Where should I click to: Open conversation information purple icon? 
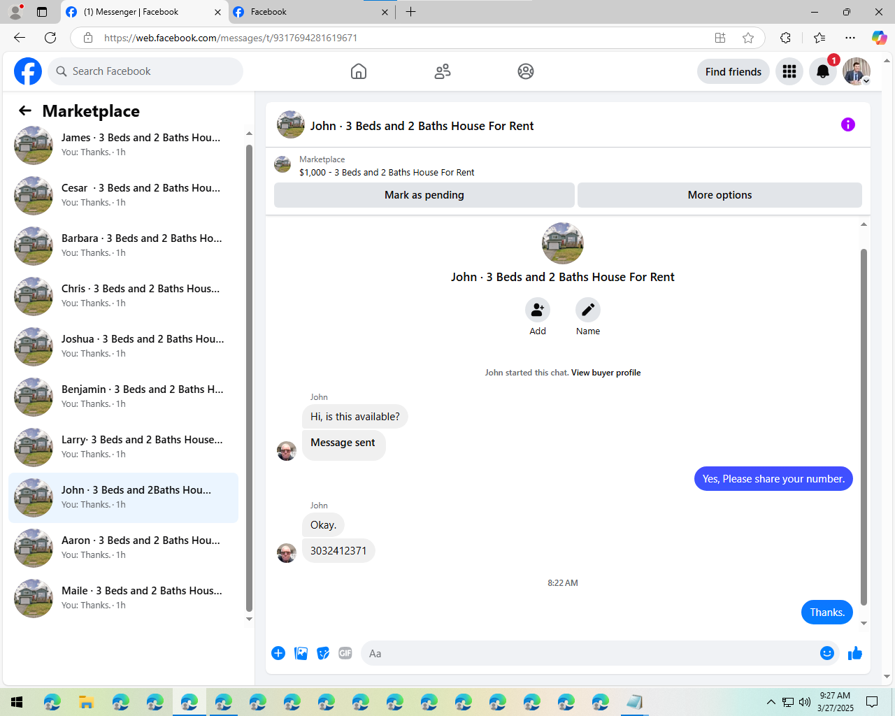click(848, 124)
